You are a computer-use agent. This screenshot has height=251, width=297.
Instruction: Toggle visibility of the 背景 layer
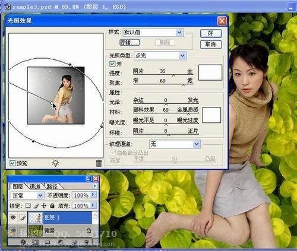coord(12,230)
